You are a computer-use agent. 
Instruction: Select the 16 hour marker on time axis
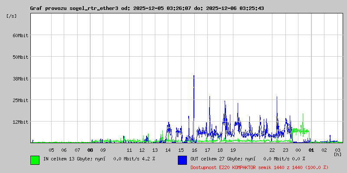pos(194,150)
